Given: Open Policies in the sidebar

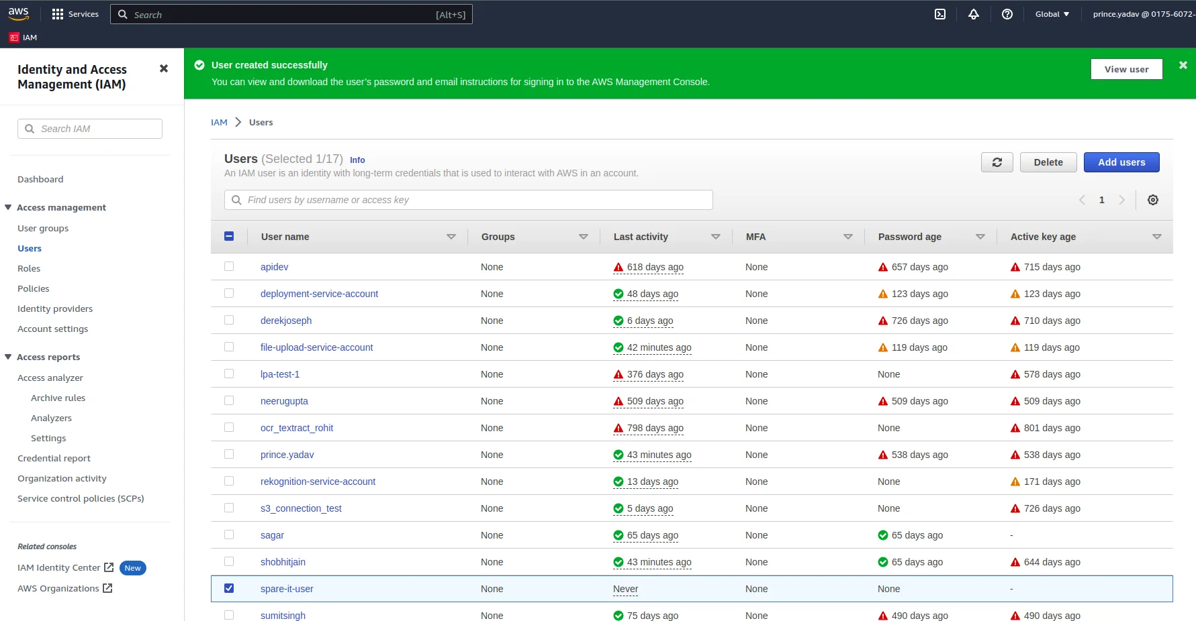Looking at the screenshot, I should (x=34, y=288).
